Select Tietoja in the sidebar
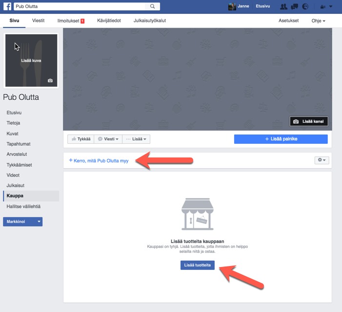The width and height of the screenshot is (342, 312). (x=13, y=123)
